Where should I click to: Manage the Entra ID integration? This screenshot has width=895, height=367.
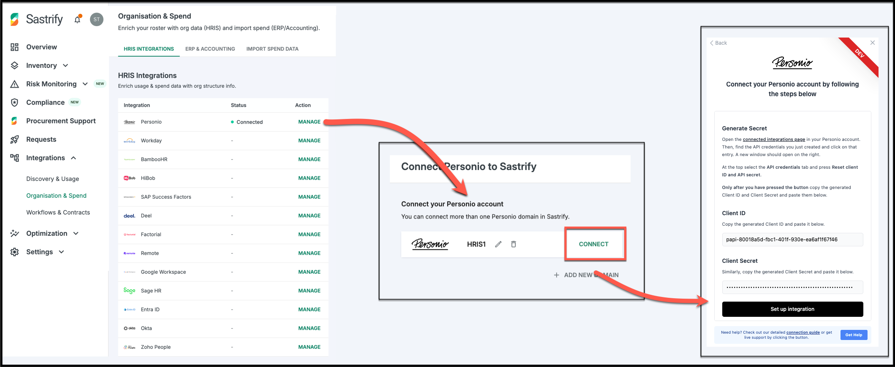(x=310, y=310)
